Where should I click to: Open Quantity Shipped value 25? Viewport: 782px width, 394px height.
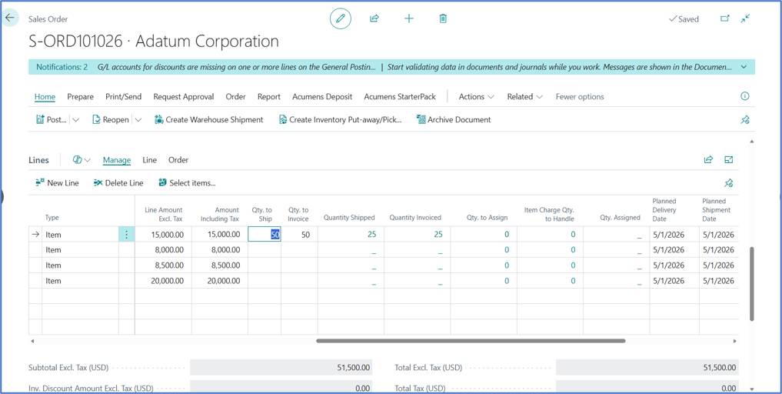click(371, 234)
